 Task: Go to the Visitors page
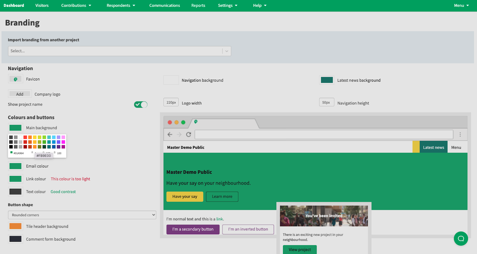(x=42, y=6)
